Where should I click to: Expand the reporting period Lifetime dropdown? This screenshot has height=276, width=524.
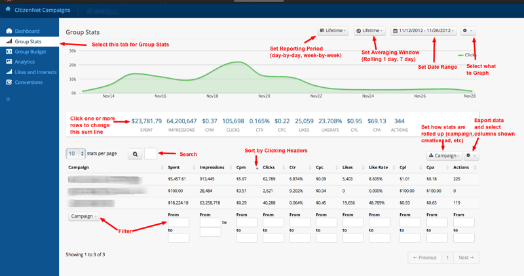[x=333, y=31]
